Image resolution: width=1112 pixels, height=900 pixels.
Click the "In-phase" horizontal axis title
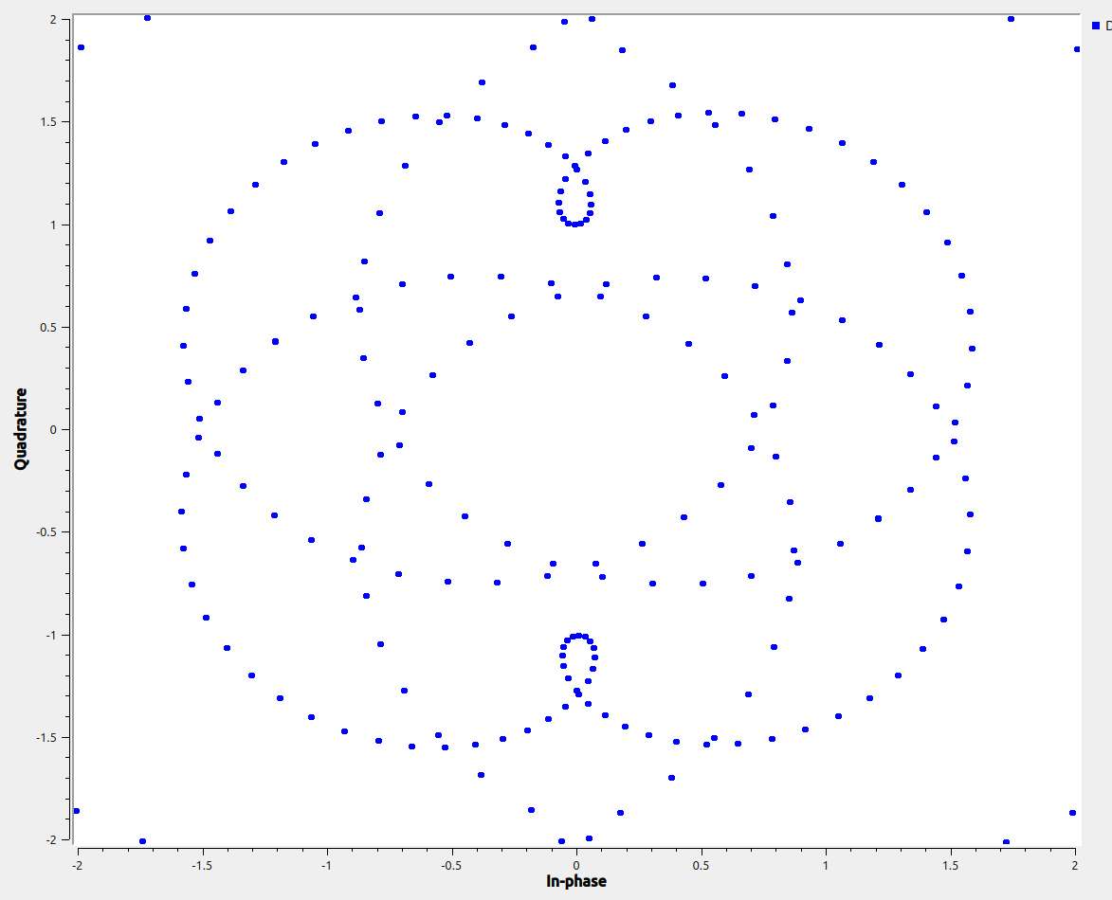click(575, 882)
